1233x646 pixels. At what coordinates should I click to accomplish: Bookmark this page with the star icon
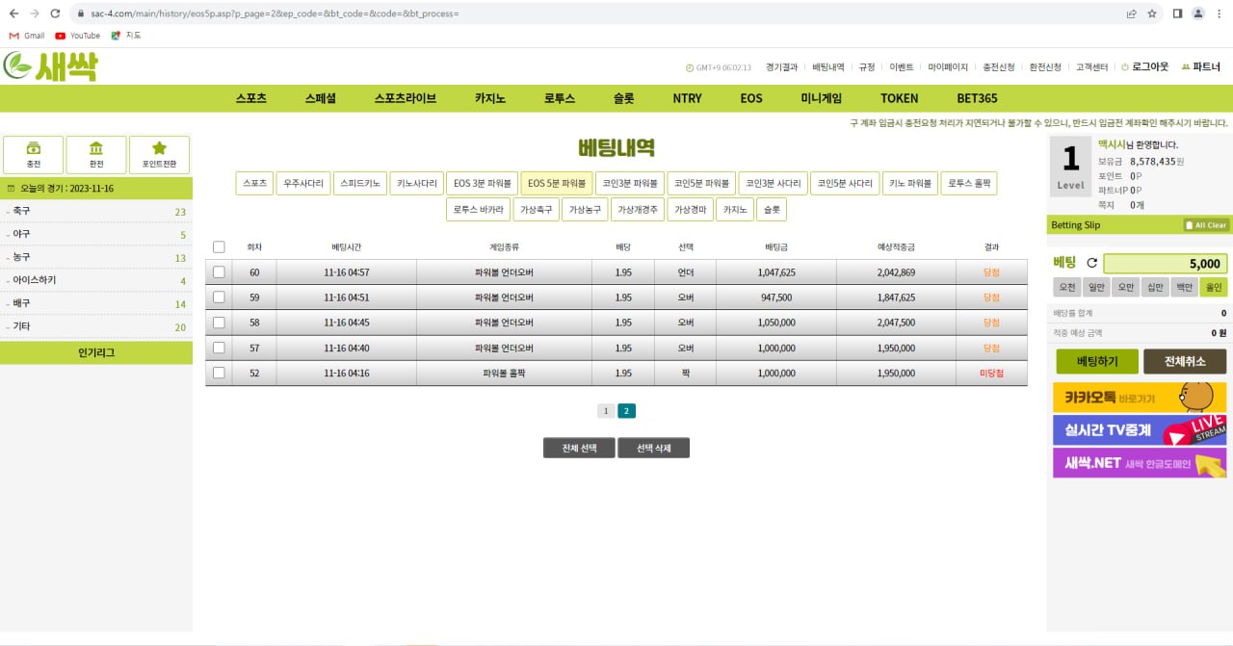(x=1152, y=13)
